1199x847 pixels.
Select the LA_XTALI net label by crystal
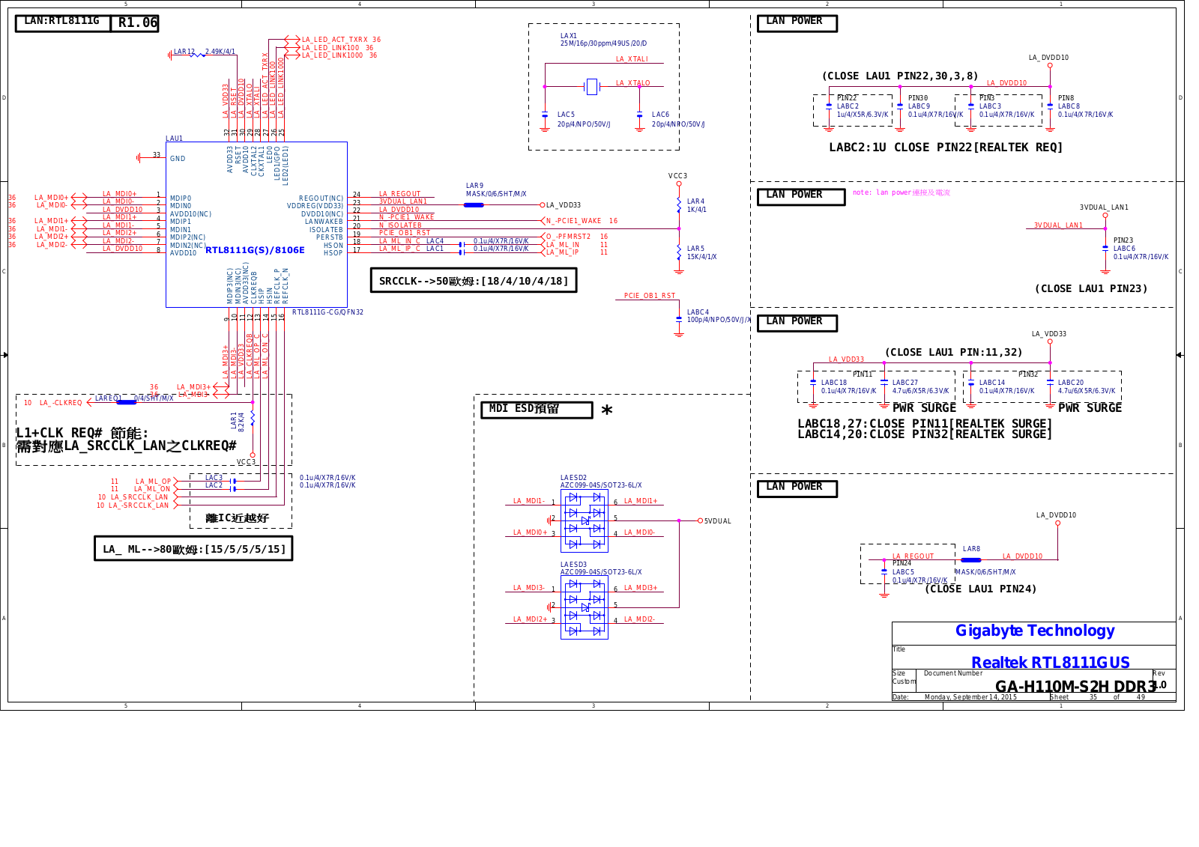[x=632, y=59]
